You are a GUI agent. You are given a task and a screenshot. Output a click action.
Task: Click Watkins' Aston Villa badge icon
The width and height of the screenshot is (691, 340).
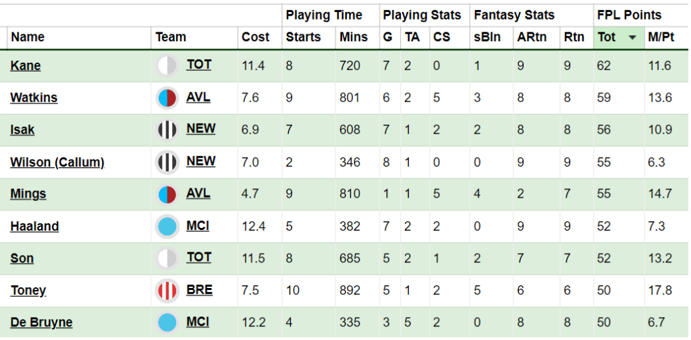pos(167,98)
